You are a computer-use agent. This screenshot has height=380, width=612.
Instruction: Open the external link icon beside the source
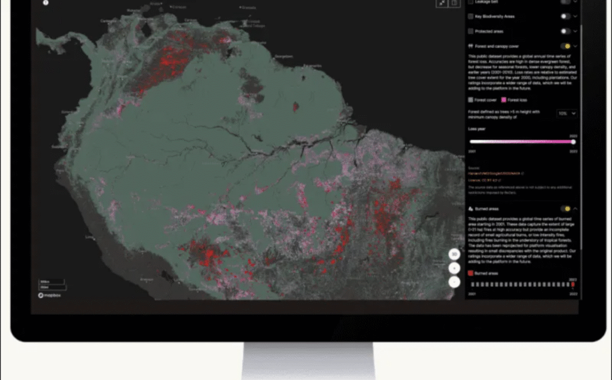point(522,174)
